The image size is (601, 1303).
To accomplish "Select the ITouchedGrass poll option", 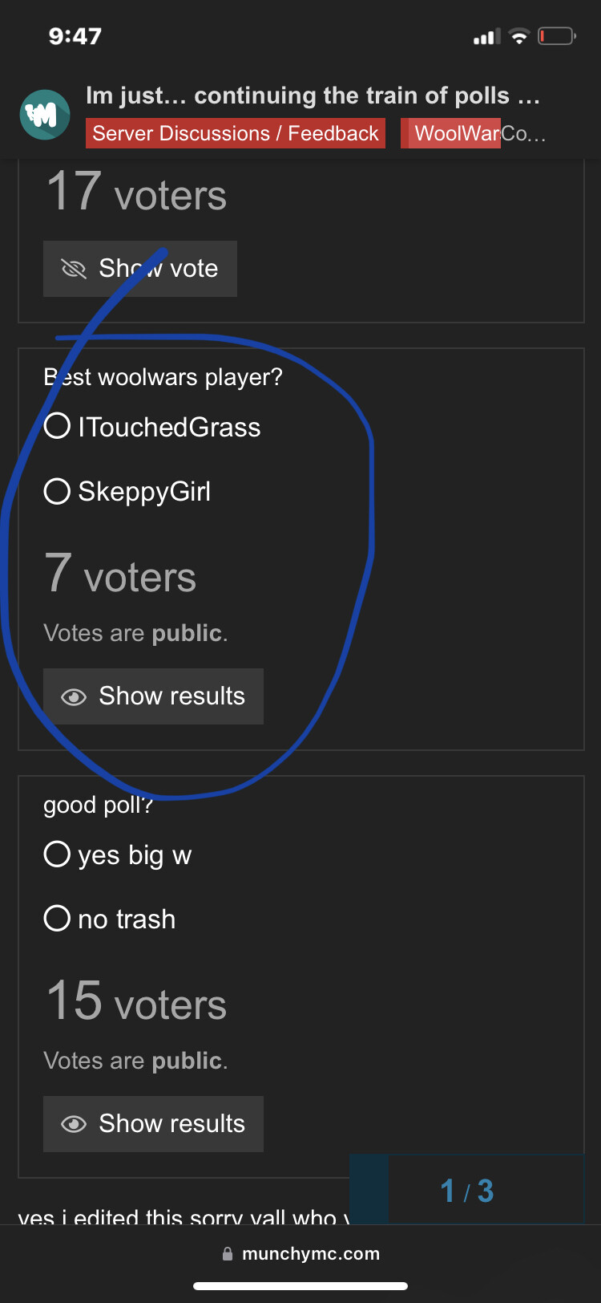I will (x=152, y=426).
